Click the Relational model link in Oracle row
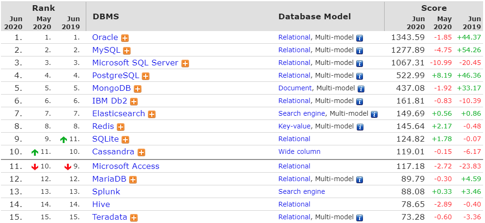Viewport: 485px width, 223px height. (294, 37)
